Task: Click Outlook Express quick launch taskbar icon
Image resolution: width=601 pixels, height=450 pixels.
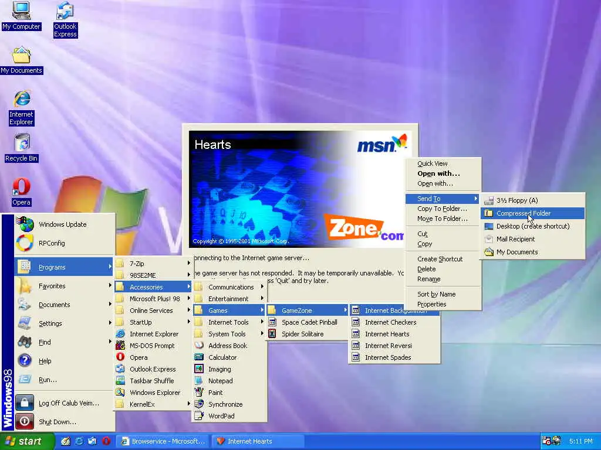Action: pyautogui.click(x=92, y=441)
